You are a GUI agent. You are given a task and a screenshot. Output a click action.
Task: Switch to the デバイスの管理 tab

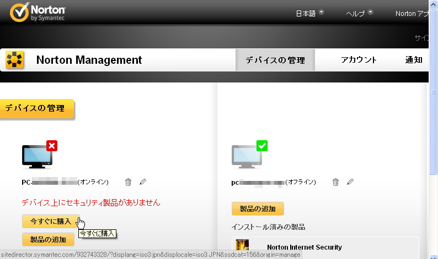275,60
